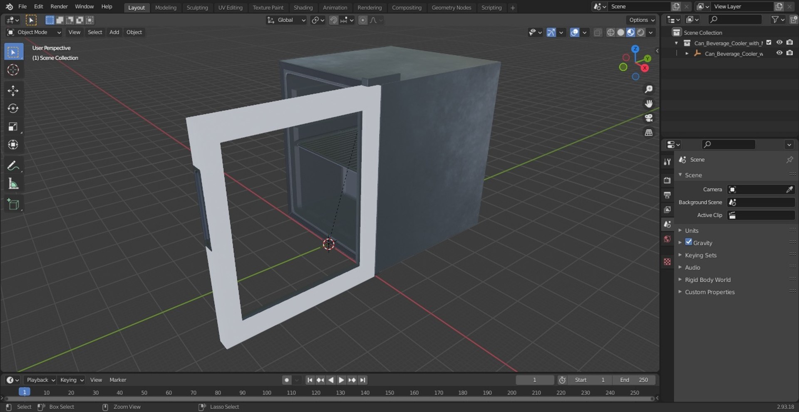
Task: Open the Options dropdown
Action: point(642,20)
